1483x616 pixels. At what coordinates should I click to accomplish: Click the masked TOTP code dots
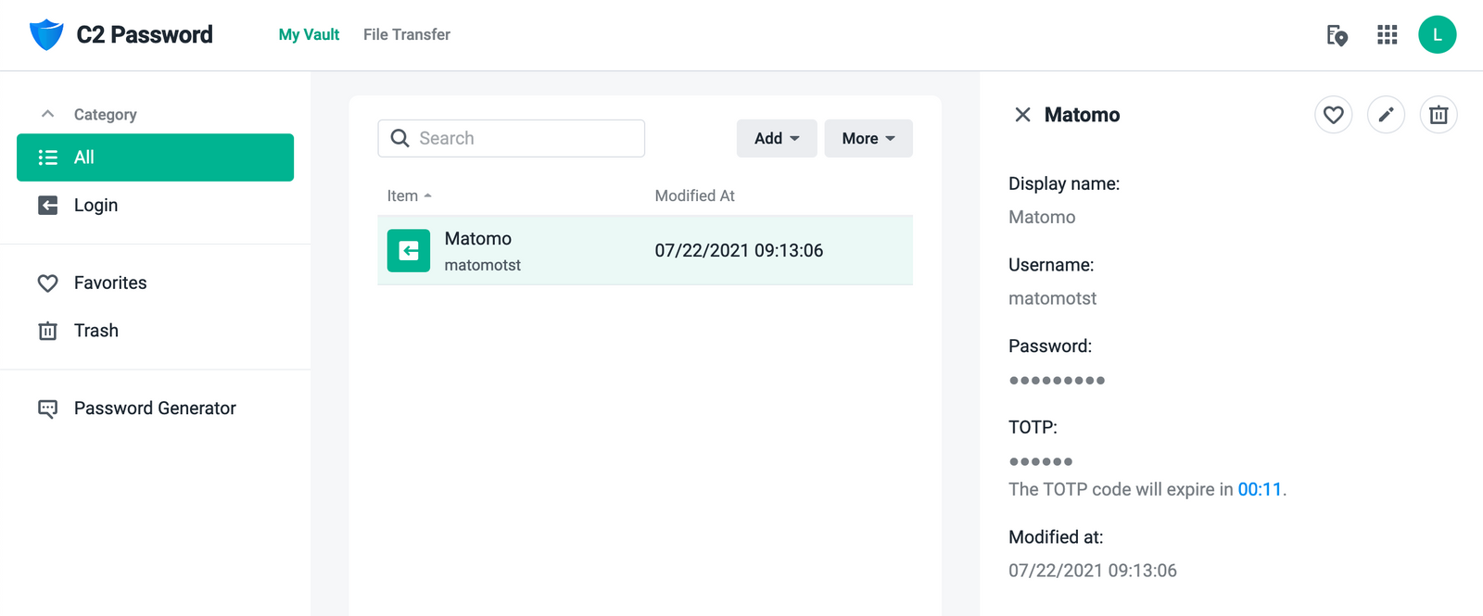tap(1041, 461)
